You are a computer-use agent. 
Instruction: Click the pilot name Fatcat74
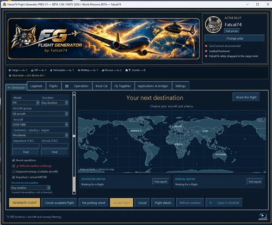point(233,25)
